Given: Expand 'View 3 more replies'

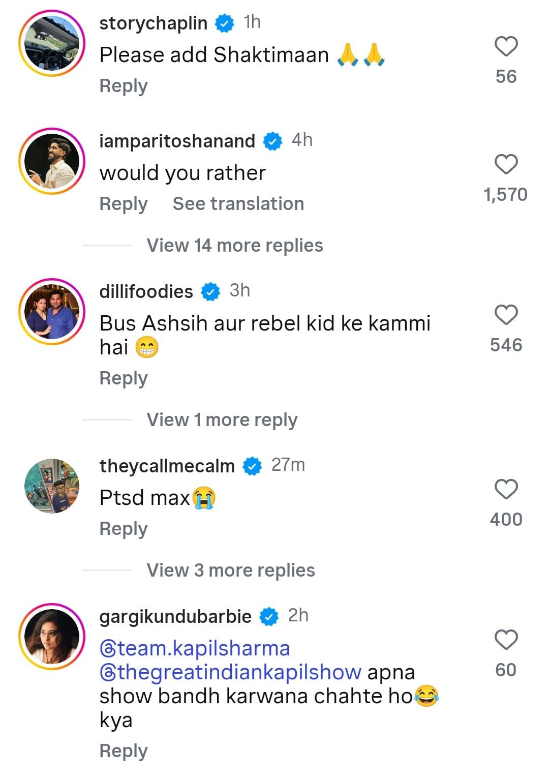Looking at the screenshot, I should (x=230, y=571).
